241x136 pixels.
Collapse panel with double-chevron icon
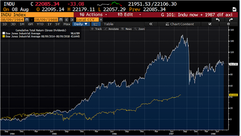click(151, 24)
